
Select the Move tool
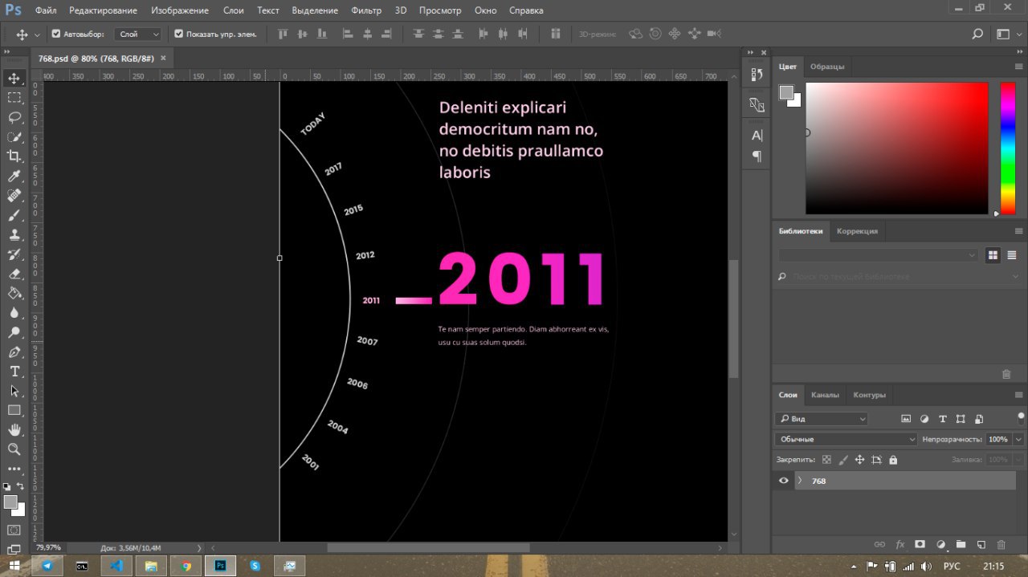tap(14, 78)
